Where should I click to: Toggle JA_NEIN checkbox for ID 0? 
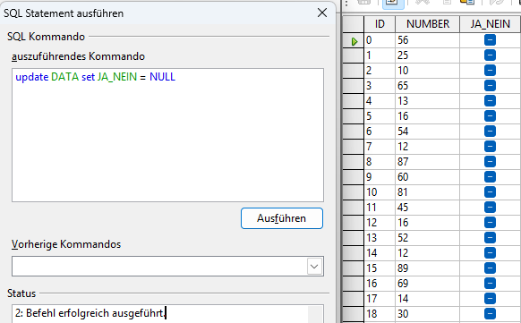[490, 40]
